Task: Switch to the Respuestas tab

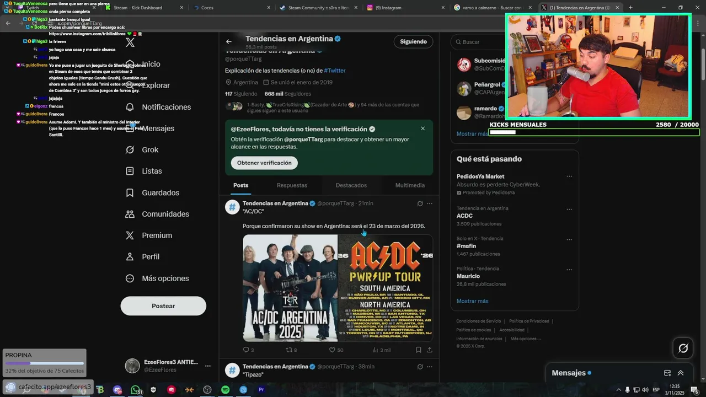Action: [292, 185]
